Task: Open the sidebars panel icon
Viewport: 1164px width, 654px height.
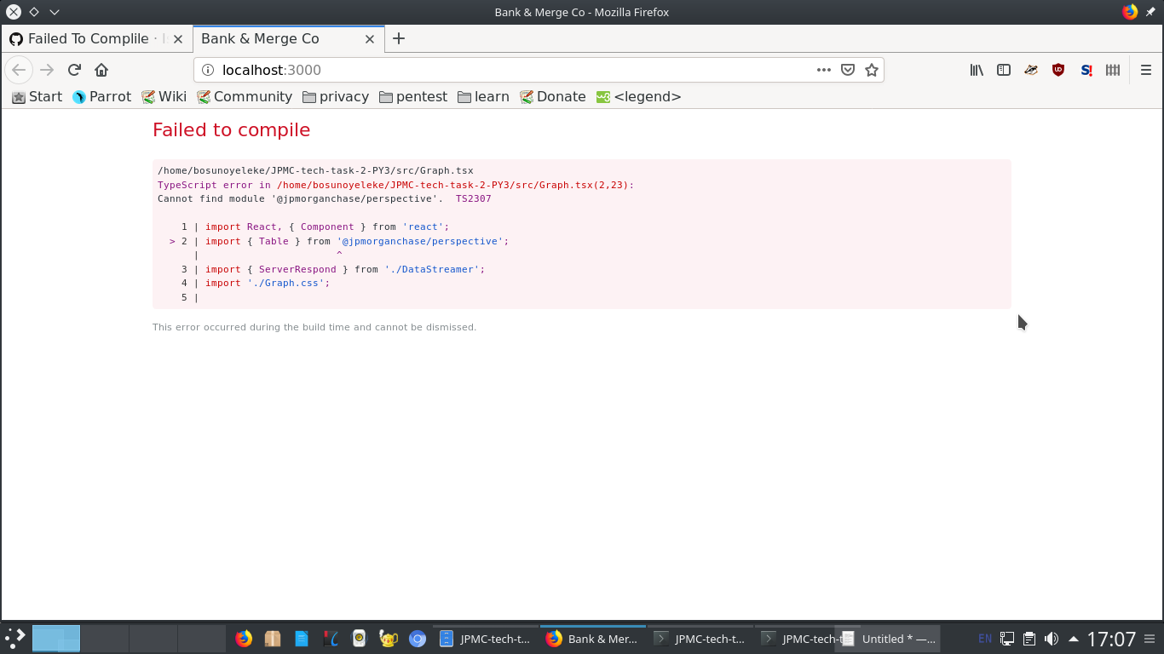Action: pyautogui.click(x=1004, y=70)
